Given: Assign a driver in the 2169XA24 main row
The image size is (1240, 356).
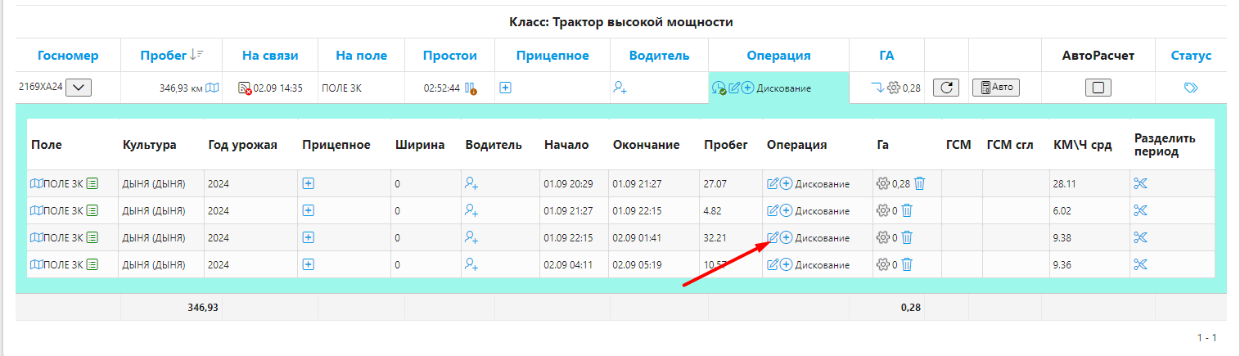Looking at the screenshot, I should click(x=620, y=88).
